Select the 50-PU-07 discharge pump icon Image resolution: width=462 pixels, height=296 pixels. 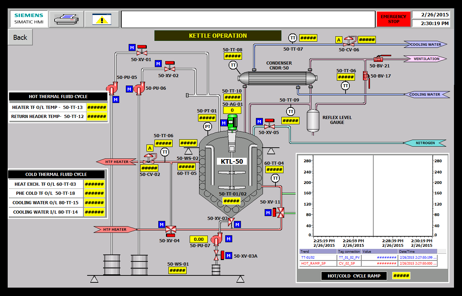point(217,240)
